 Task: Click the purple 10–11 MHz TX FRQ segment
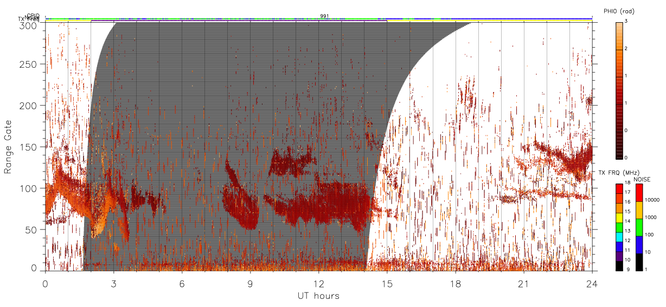tap(619, 256)
